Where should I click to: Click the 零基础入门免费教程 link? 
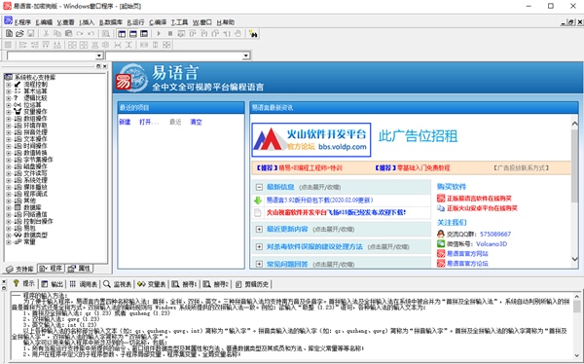coord(423,168)
